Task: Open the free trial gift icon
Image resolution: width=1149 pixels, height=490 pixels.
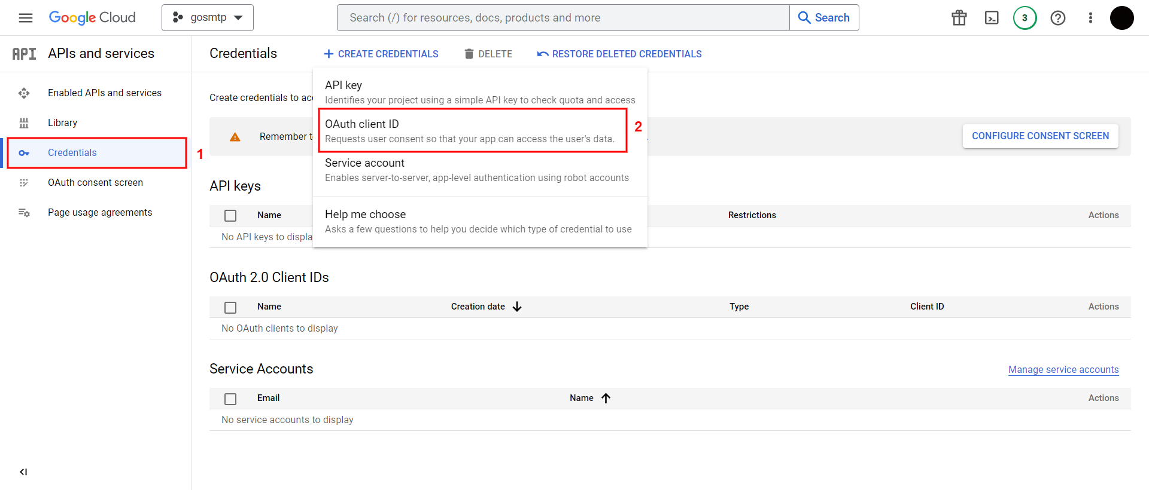Action: [x=959, y=18]
